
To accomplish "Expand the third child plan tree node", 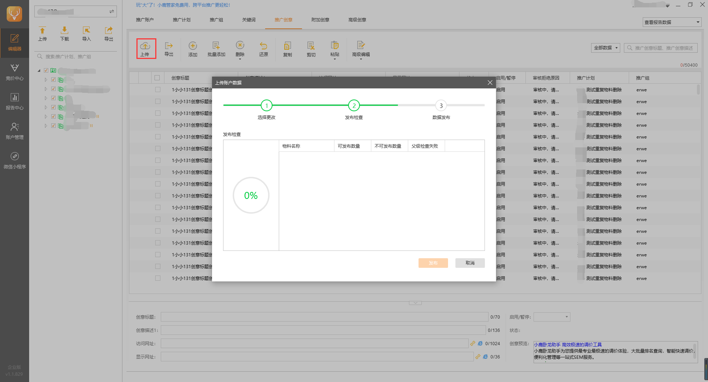I will tap(46, 98).
